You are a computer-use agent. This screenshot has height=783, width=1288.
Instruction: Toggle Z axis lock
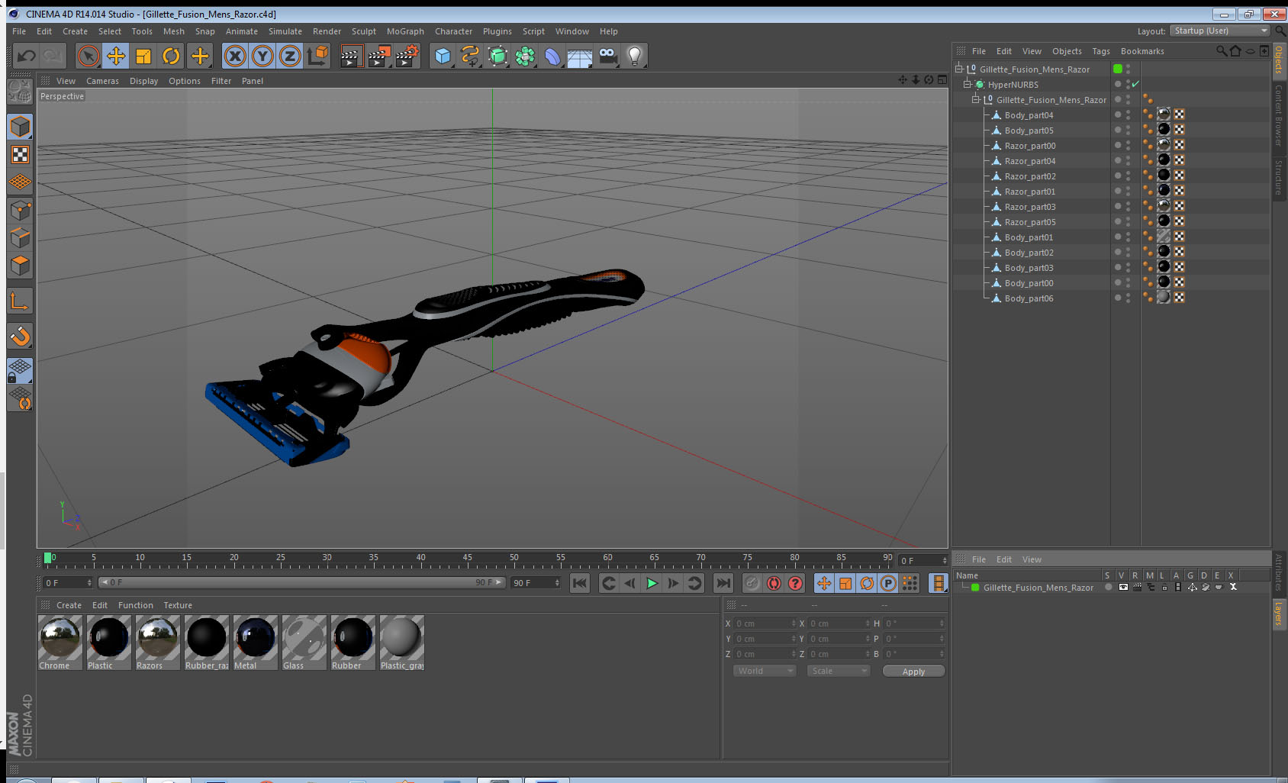pos(290,56)
